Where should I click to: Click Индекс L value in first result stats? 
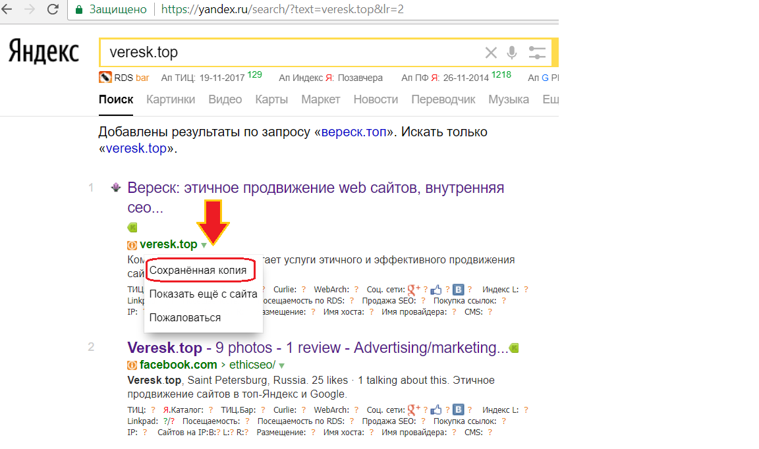526,289
